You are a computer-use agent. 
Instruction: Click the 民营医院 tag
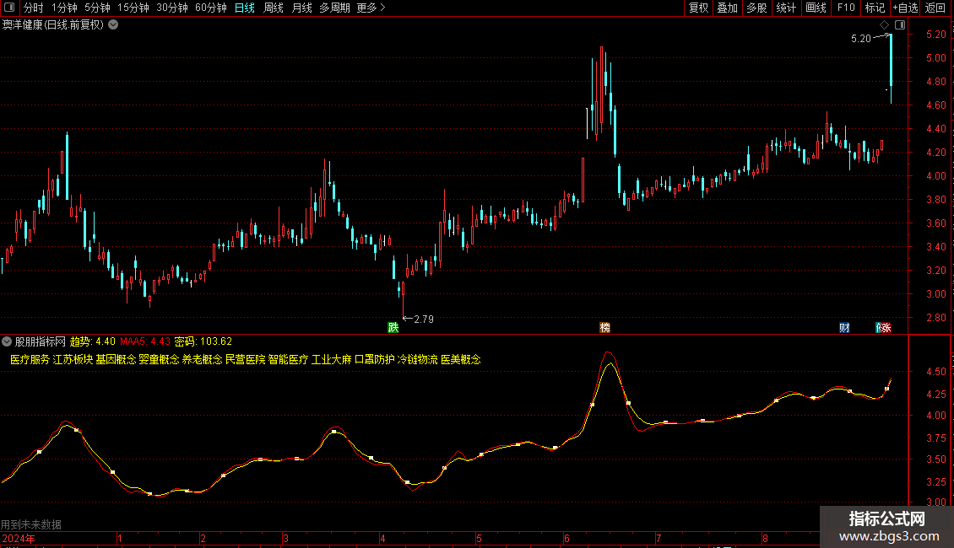(x=245, y=360)
